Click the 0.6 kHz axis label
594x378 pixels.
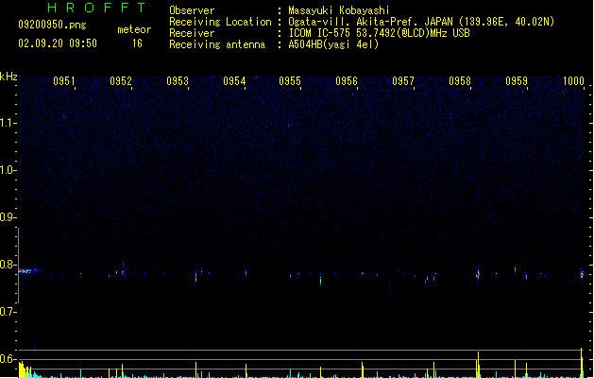(8, 359)
